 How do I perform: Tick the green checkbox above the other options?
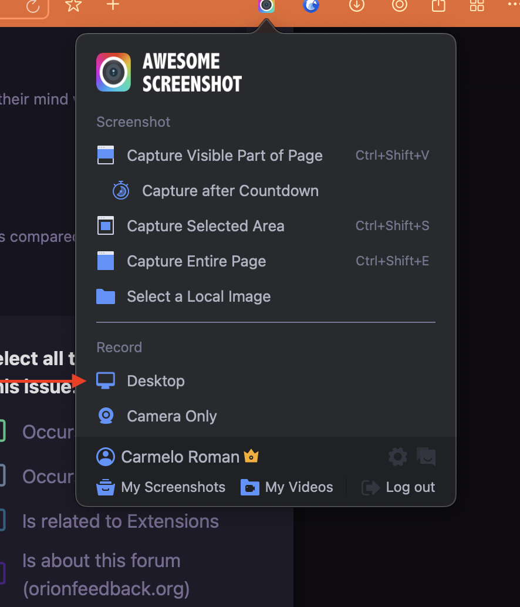pos(2,431)
